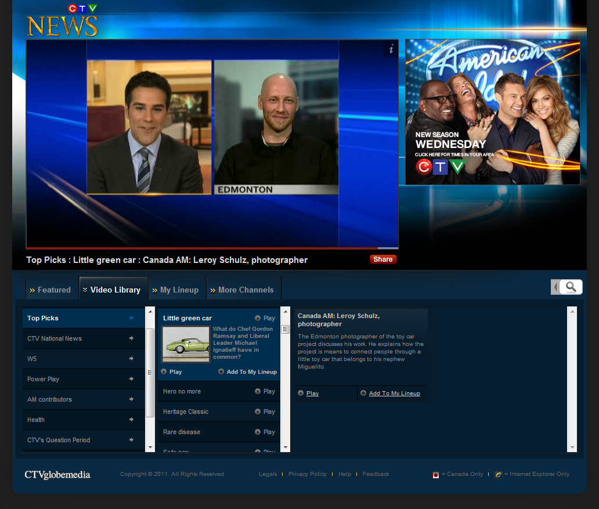The height and width of the screenshot is (509, 599).
Task: Click the CTV News logo
Action: coord(62,21)
